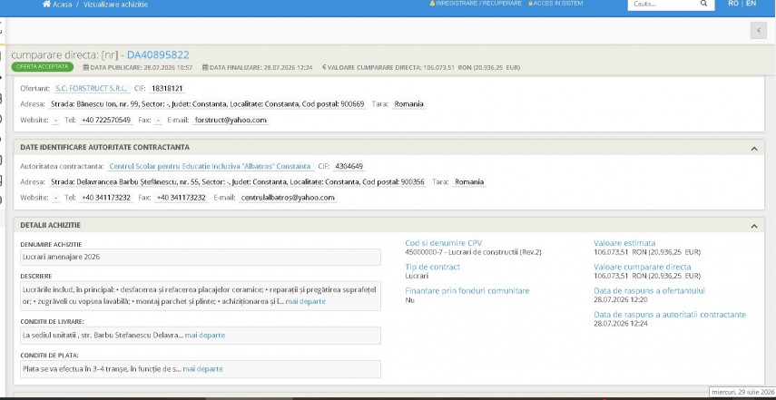The height and width of the screenshot is (400, 776).
Task: Click calendar icon beside DATA FINALIZARE
Action: click(x=205, y=67)
